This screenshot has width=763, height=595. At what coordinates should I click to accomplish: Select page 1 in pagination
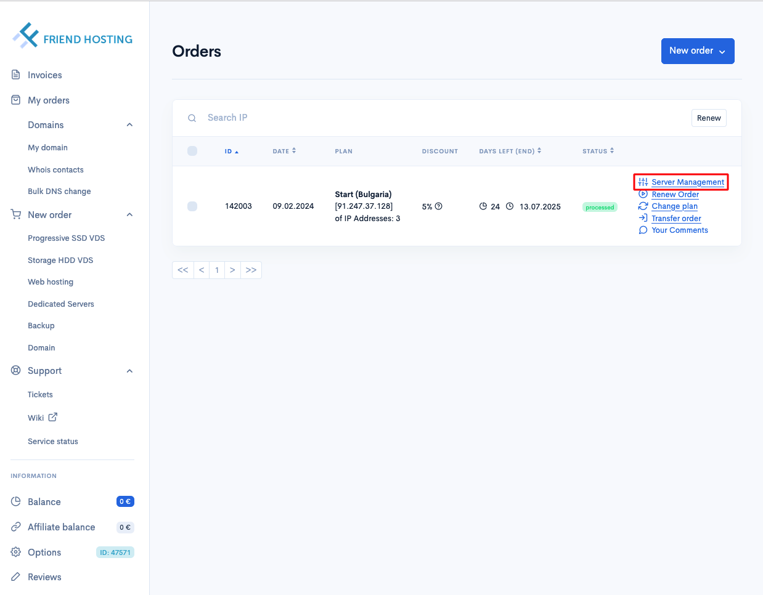pos(217,270)
